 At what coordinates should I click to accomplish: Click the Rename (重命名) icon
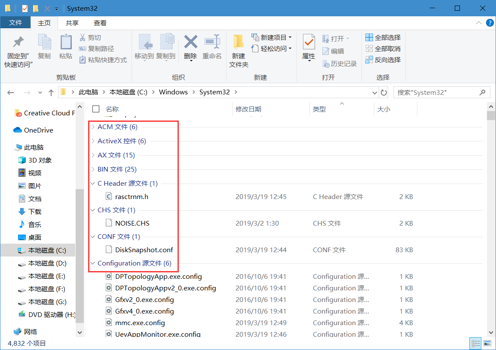[212, 42]
